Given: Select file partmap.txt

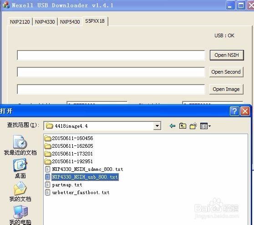Looking at the screenshot, I should click(64, 185).
